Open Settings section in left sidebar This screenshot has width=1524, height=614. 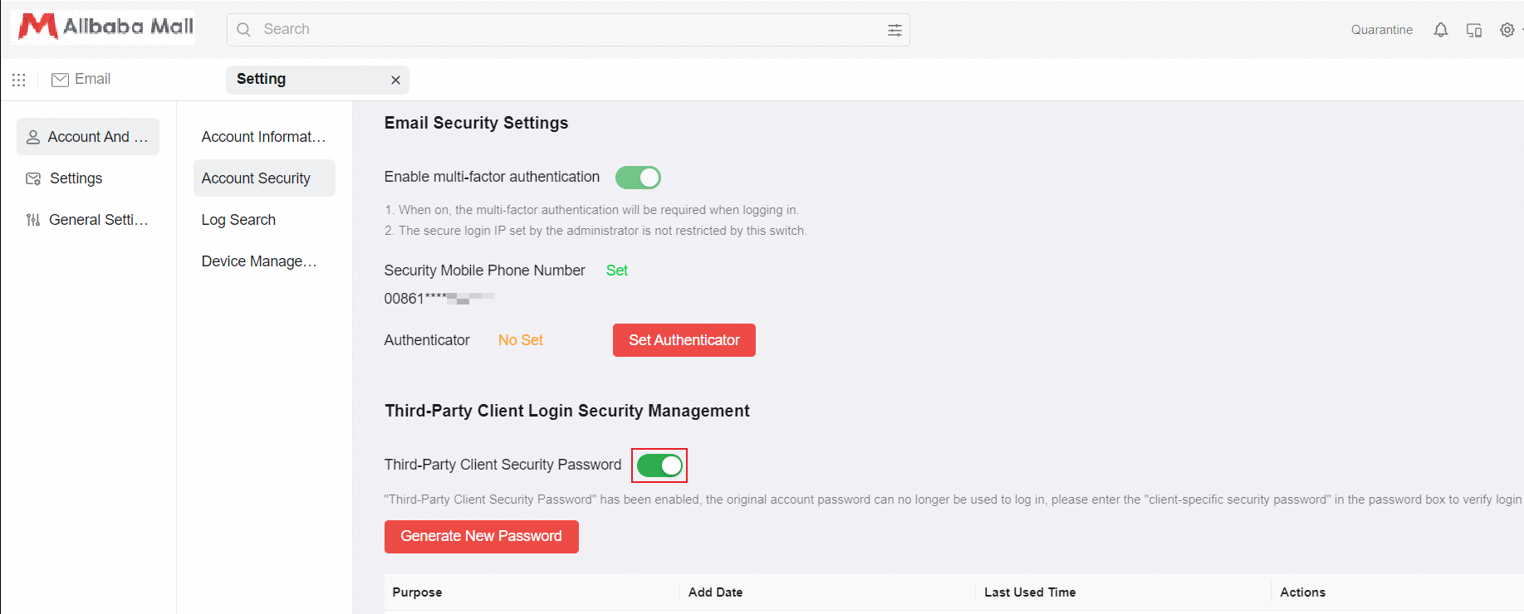(x=76, y=178)
